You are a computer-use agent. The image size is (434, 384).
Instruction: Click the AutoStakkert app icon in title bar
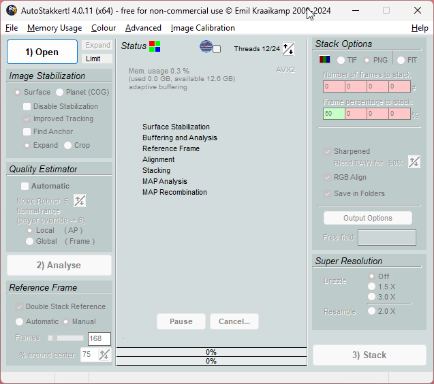tap(12, 10)
